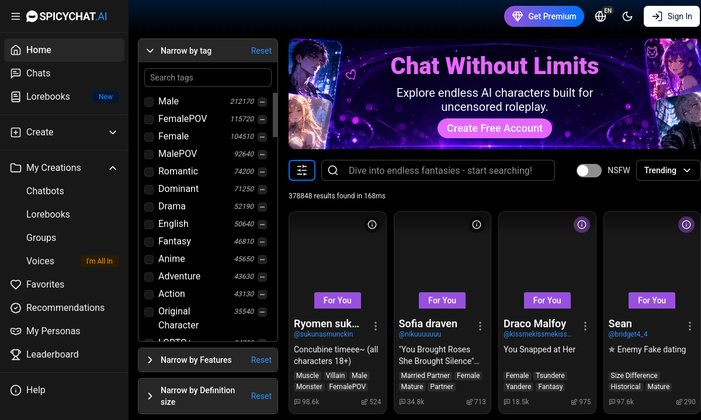Screen dimensions: 701x420
Task: Toggle the NSFW switch
Action: pos(589,170)
